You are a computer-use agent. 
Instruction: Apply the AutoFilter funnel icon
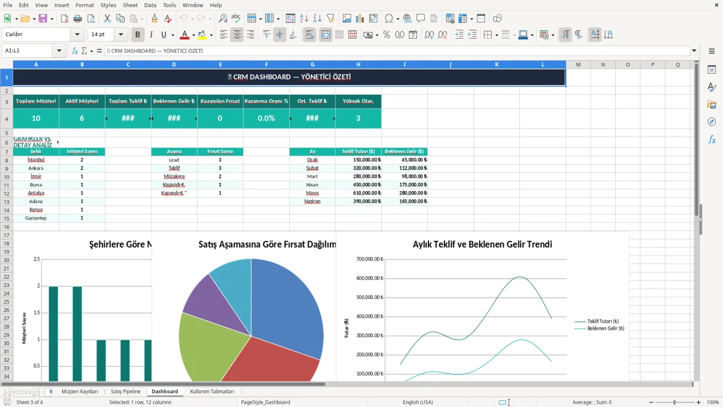pyautogui.click(x=330, y=19)
